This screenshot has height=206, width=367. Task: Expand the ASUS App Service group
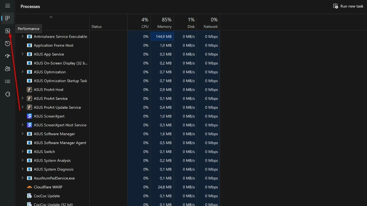[22, 54]
